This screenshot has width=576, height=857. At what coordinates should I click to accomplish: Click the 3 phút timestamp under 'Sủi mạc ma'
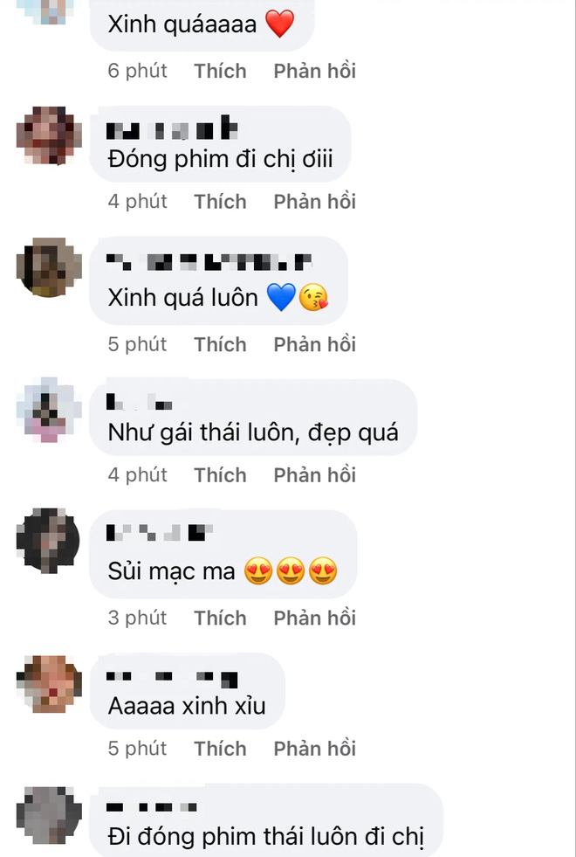pyautogui.click(x=138, y=618)
